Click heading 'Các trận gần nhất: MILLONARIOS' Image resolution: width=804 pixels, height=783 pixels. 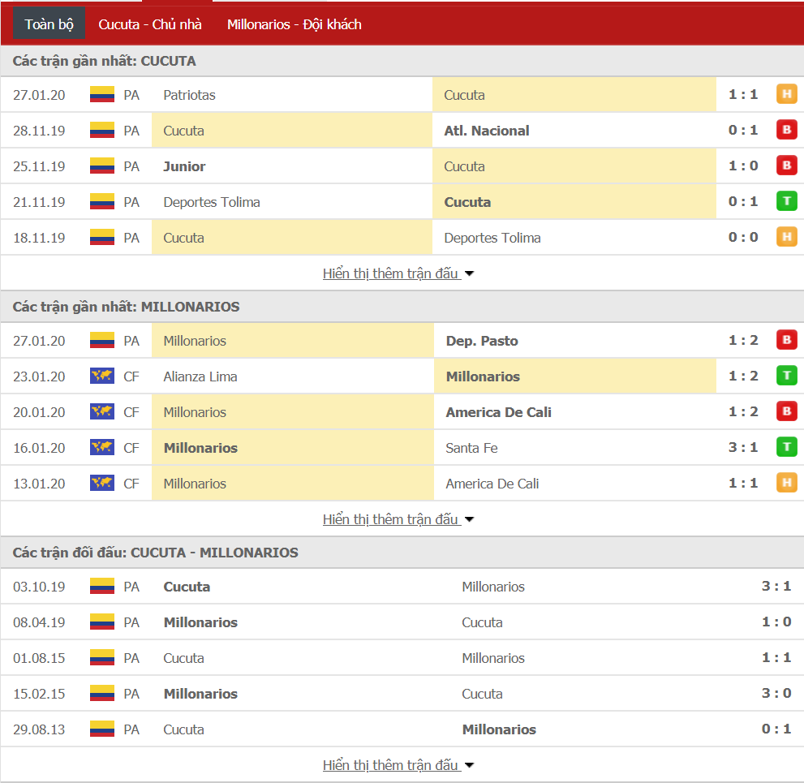pos(126,307)
